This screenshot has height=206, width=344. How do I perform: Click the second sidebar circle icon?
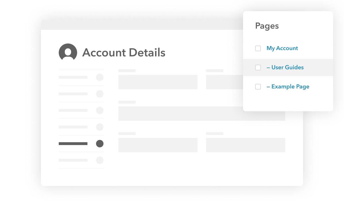100,94
